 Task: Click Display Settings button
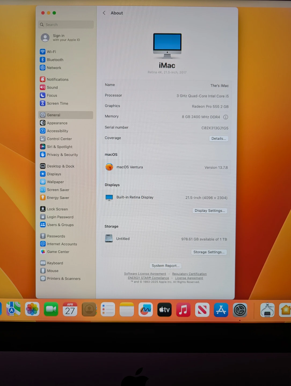click(210, 211)
